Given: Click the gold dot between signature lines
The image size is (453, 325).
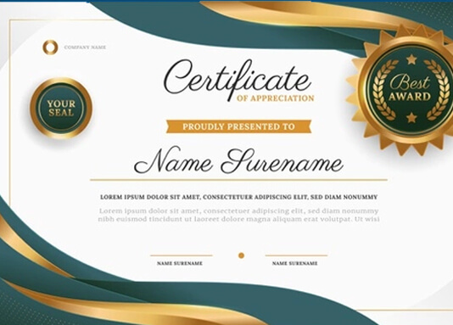Looking at the screenshot, I should tap(241, 255).
